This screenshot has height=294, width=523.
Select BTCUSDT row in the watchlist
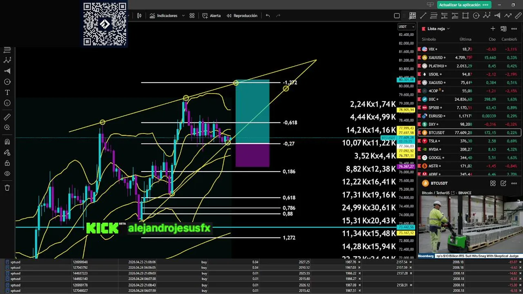pyautogui.click(x=469, y=133)
